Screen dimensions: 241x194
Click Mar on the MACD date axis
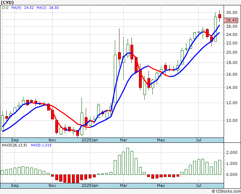[123, 185]
